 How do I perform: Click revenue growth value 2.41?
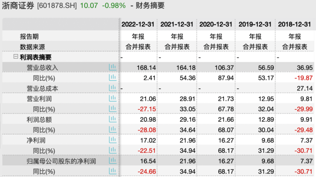point(150,78)
